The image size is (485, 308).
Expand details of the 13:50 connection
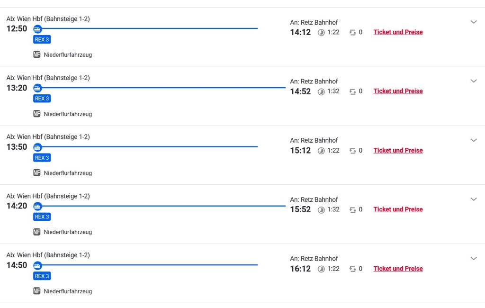click(473, 140)
